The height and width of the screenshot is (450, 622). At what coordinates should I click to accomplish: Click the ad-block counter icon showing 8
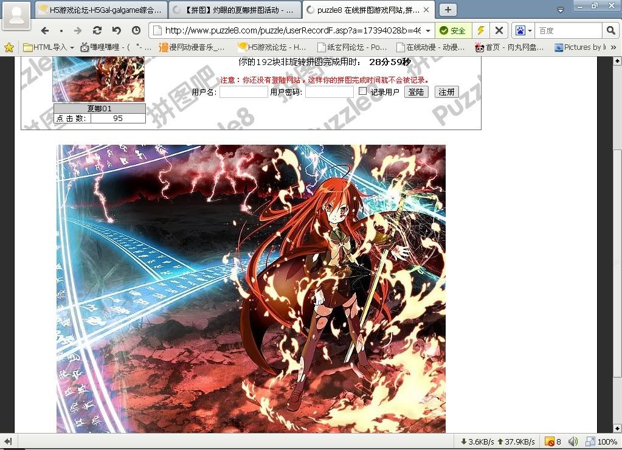[553, 441]
